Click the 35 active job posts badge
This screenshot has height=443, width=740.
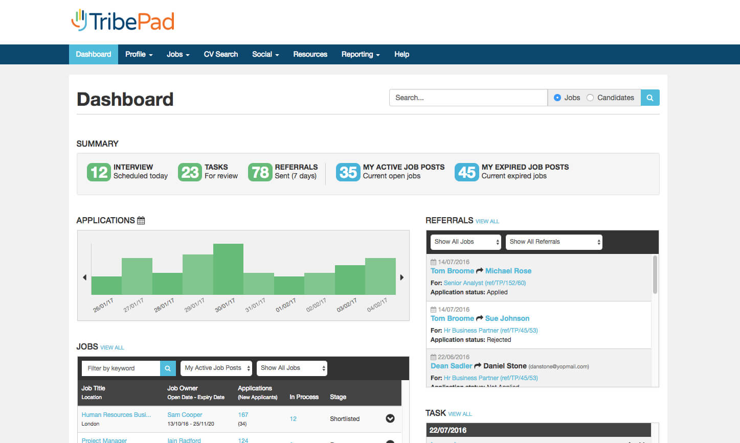[x=348, y=172]
